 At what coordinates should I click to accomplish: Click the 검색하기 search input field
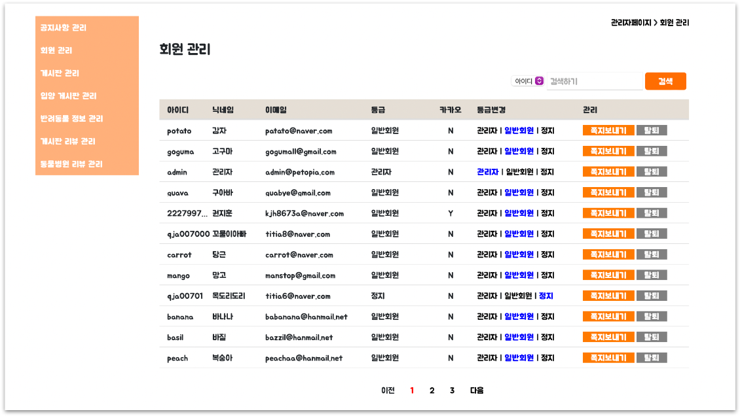(x=595, y=81)
